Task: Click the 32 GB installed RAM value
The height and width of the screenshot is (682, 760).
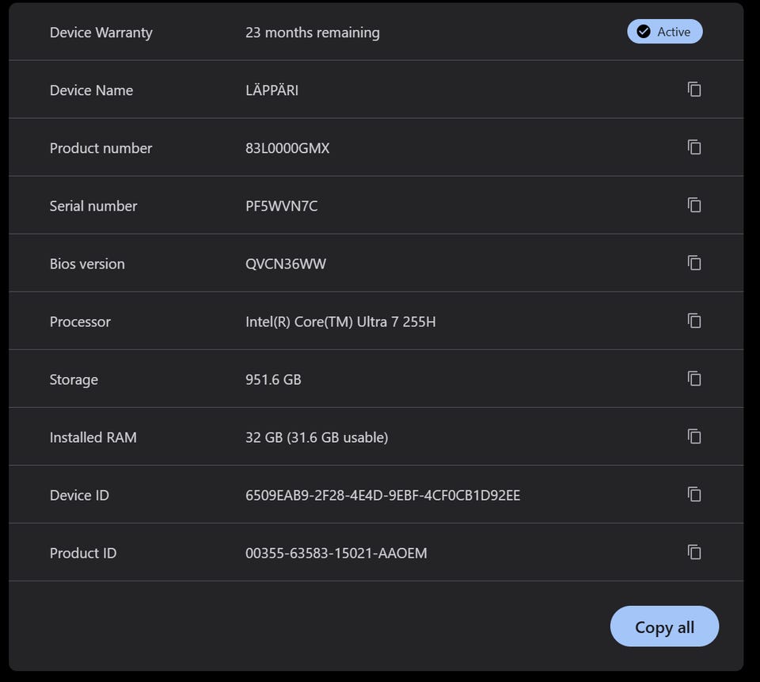Action: point(316,437)
